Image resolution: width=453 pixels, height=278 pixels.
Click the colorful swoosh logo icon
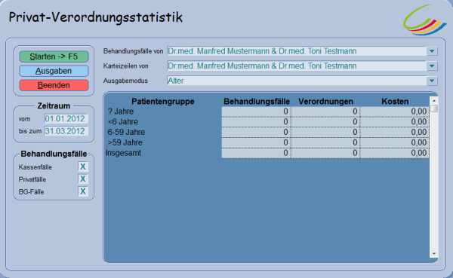click(x=424, y=20)
